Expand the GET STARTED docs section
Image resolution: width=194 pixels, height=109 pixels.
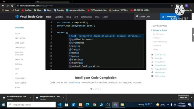click(x=20, y=38)
